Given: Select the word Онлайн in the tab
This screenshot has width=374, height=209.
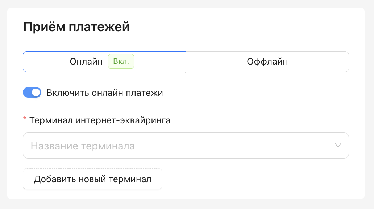Looking at the screenshot, I should point(86,62).
